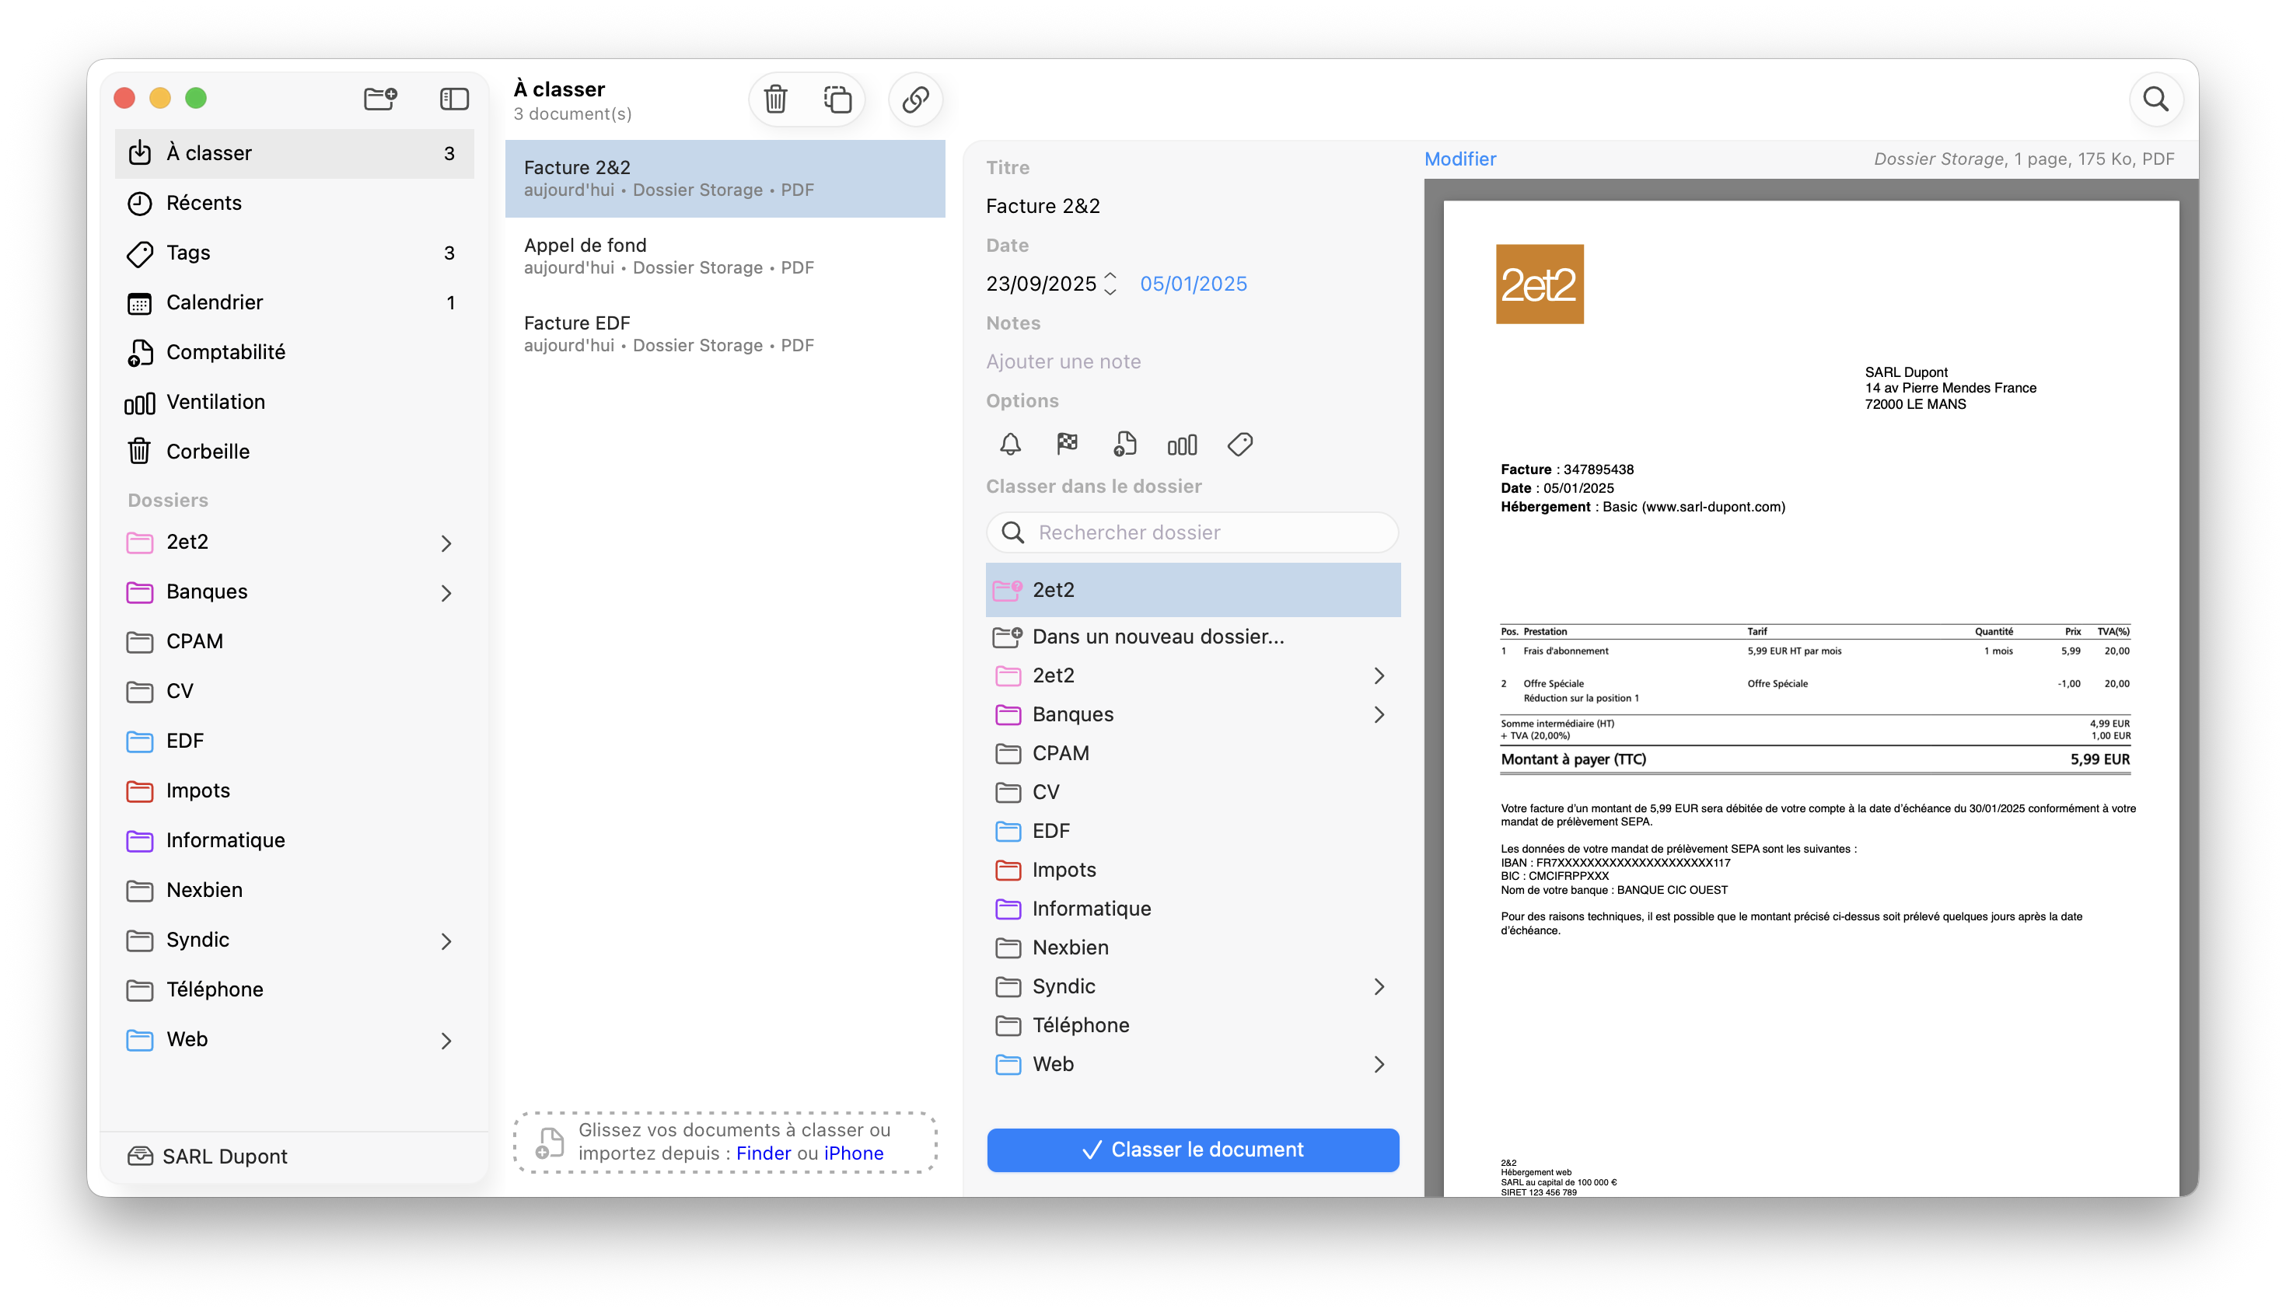Click the bar chart ventilation option icon
Viewport: 2286px width, 1312px height.
click(x=1182, y=445)
